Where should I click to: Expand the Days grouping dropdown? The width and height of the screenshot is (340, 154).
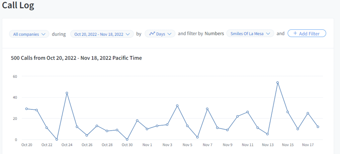(x=160, y=34)
